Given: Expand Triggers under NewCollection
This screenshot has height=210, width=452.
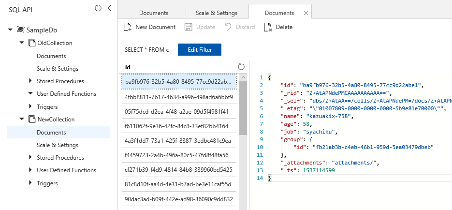Looking at the screenshot, I should tap(30, 183).
